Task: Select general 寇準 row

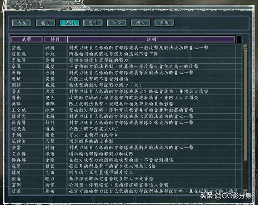Action: [x=126, y=166]
